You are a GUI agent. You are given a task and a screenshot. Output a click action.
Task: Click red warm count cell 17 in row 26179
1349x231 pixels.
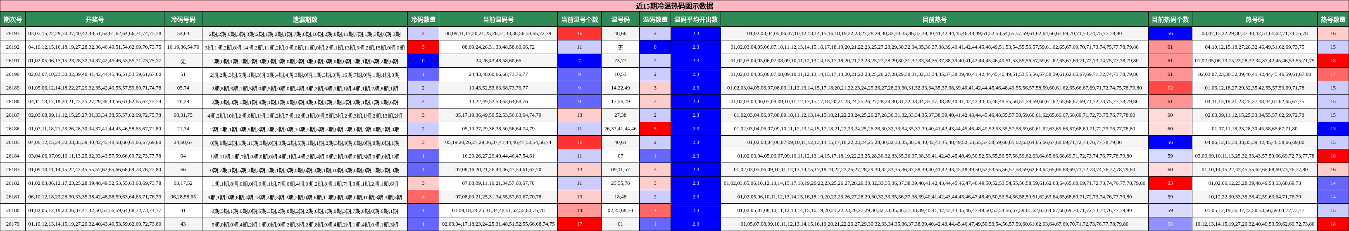(x=579, y=224)
